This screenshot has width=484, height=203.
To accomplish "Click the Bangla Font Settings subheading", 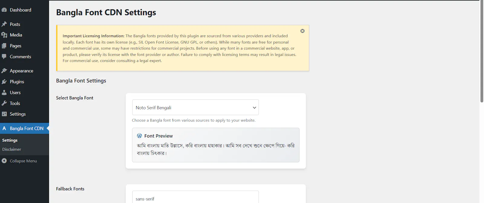I will pyautogui.click(x=81, y=81).
